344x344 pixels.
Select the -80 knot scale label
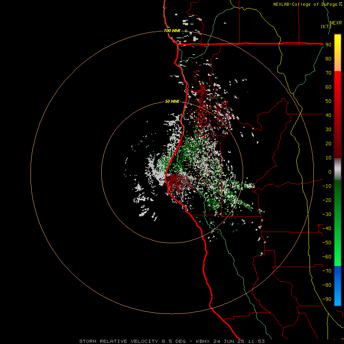[327, 285]
